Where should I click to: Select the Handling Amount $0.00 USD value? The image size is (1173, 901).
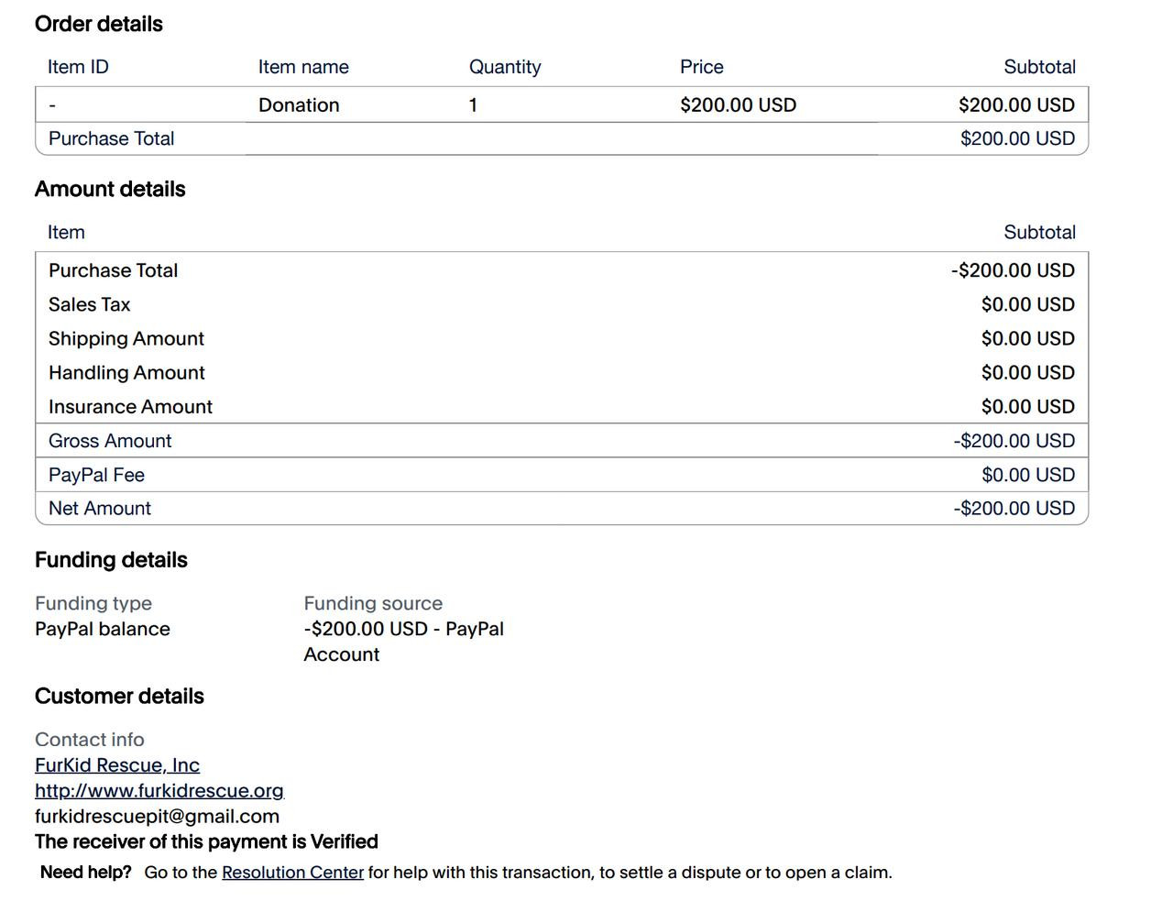1027,373
